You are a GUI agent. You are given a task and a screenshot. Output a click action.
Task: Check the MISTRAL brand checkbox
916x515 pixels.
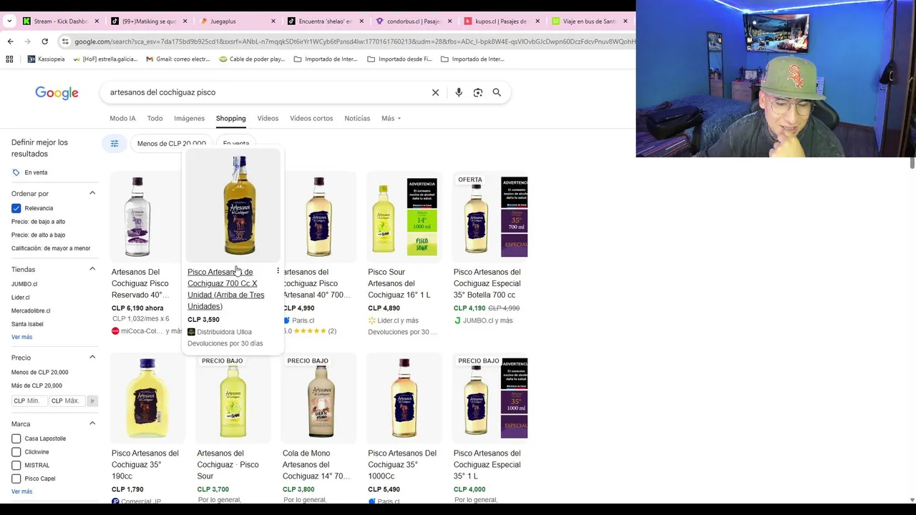[16, 465]
